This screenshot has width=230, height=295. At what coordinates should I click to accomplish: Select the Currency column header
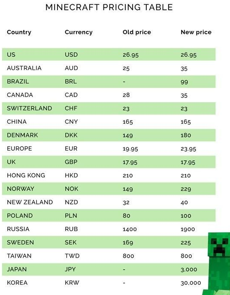pyautogui.click(x=79, y=32)
